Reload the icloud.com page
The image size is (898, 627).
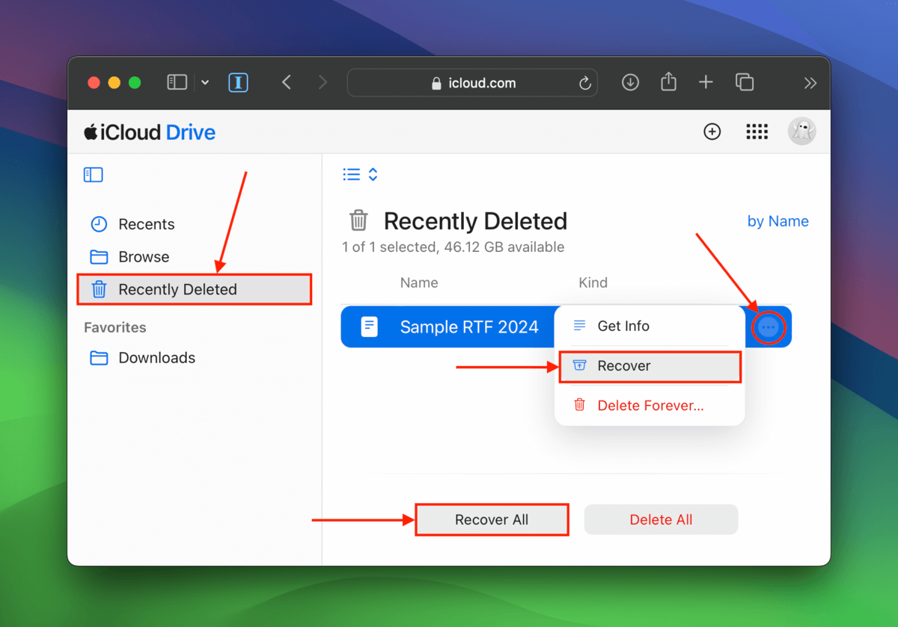(584, 83)
